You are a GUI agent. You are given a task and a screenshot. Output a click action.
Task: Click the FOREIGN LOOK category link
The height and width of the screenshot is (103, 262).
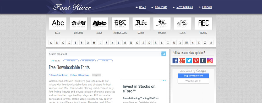click(120, 33)
